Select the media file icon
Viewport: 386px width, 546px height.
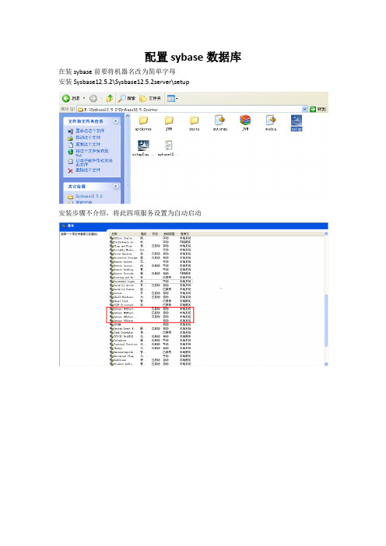[271, 120]
